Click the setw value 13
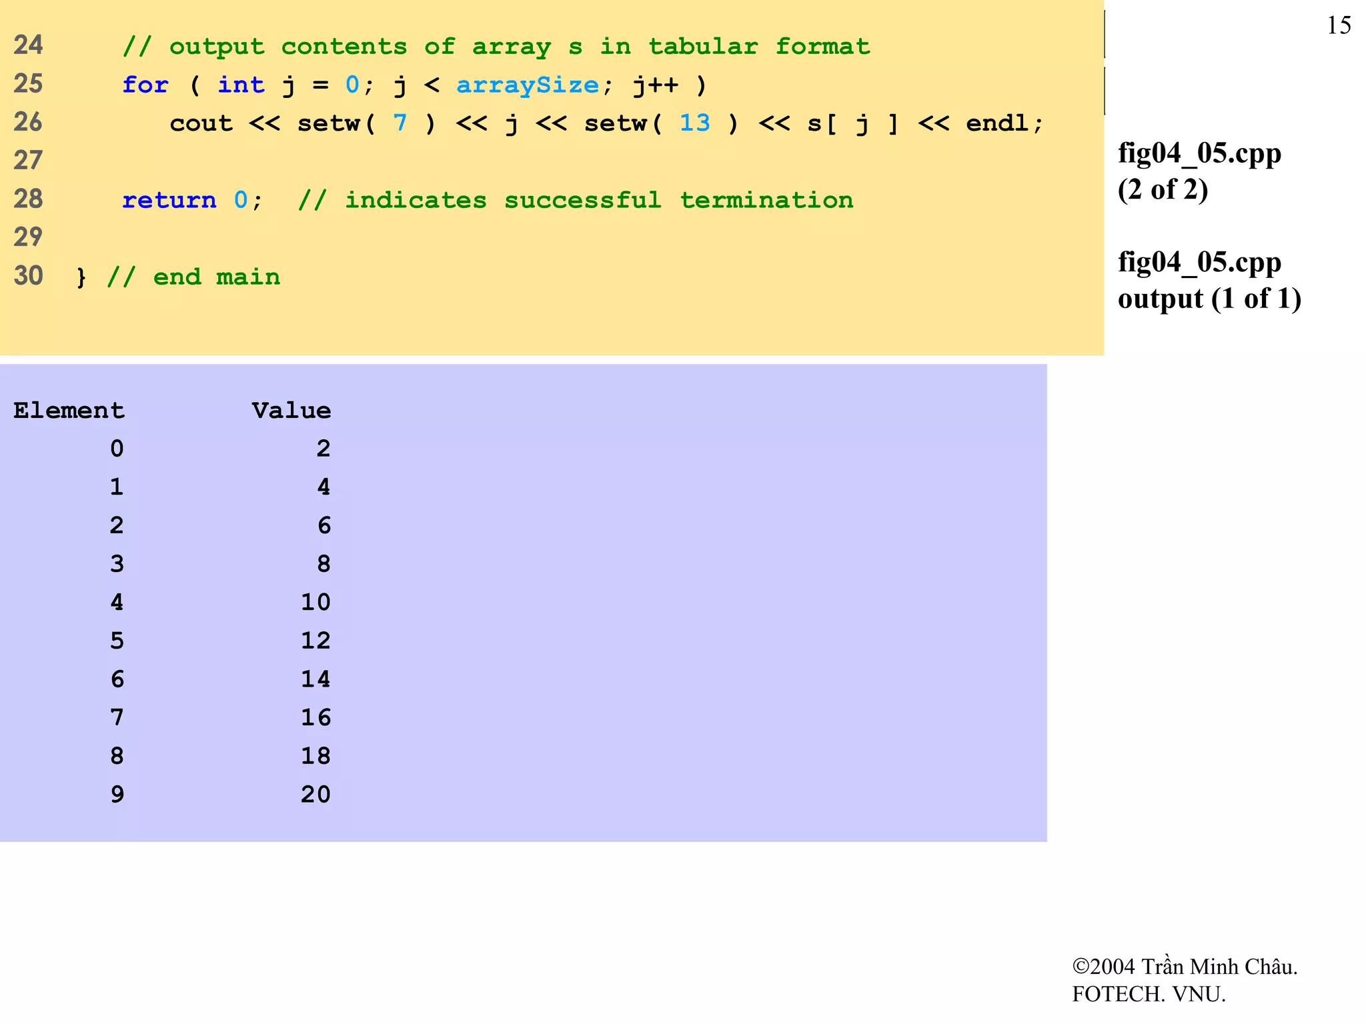Image resolution: width=1366 pixels, height=1024 pixels. pyautogui.click(x=695, y=123)
